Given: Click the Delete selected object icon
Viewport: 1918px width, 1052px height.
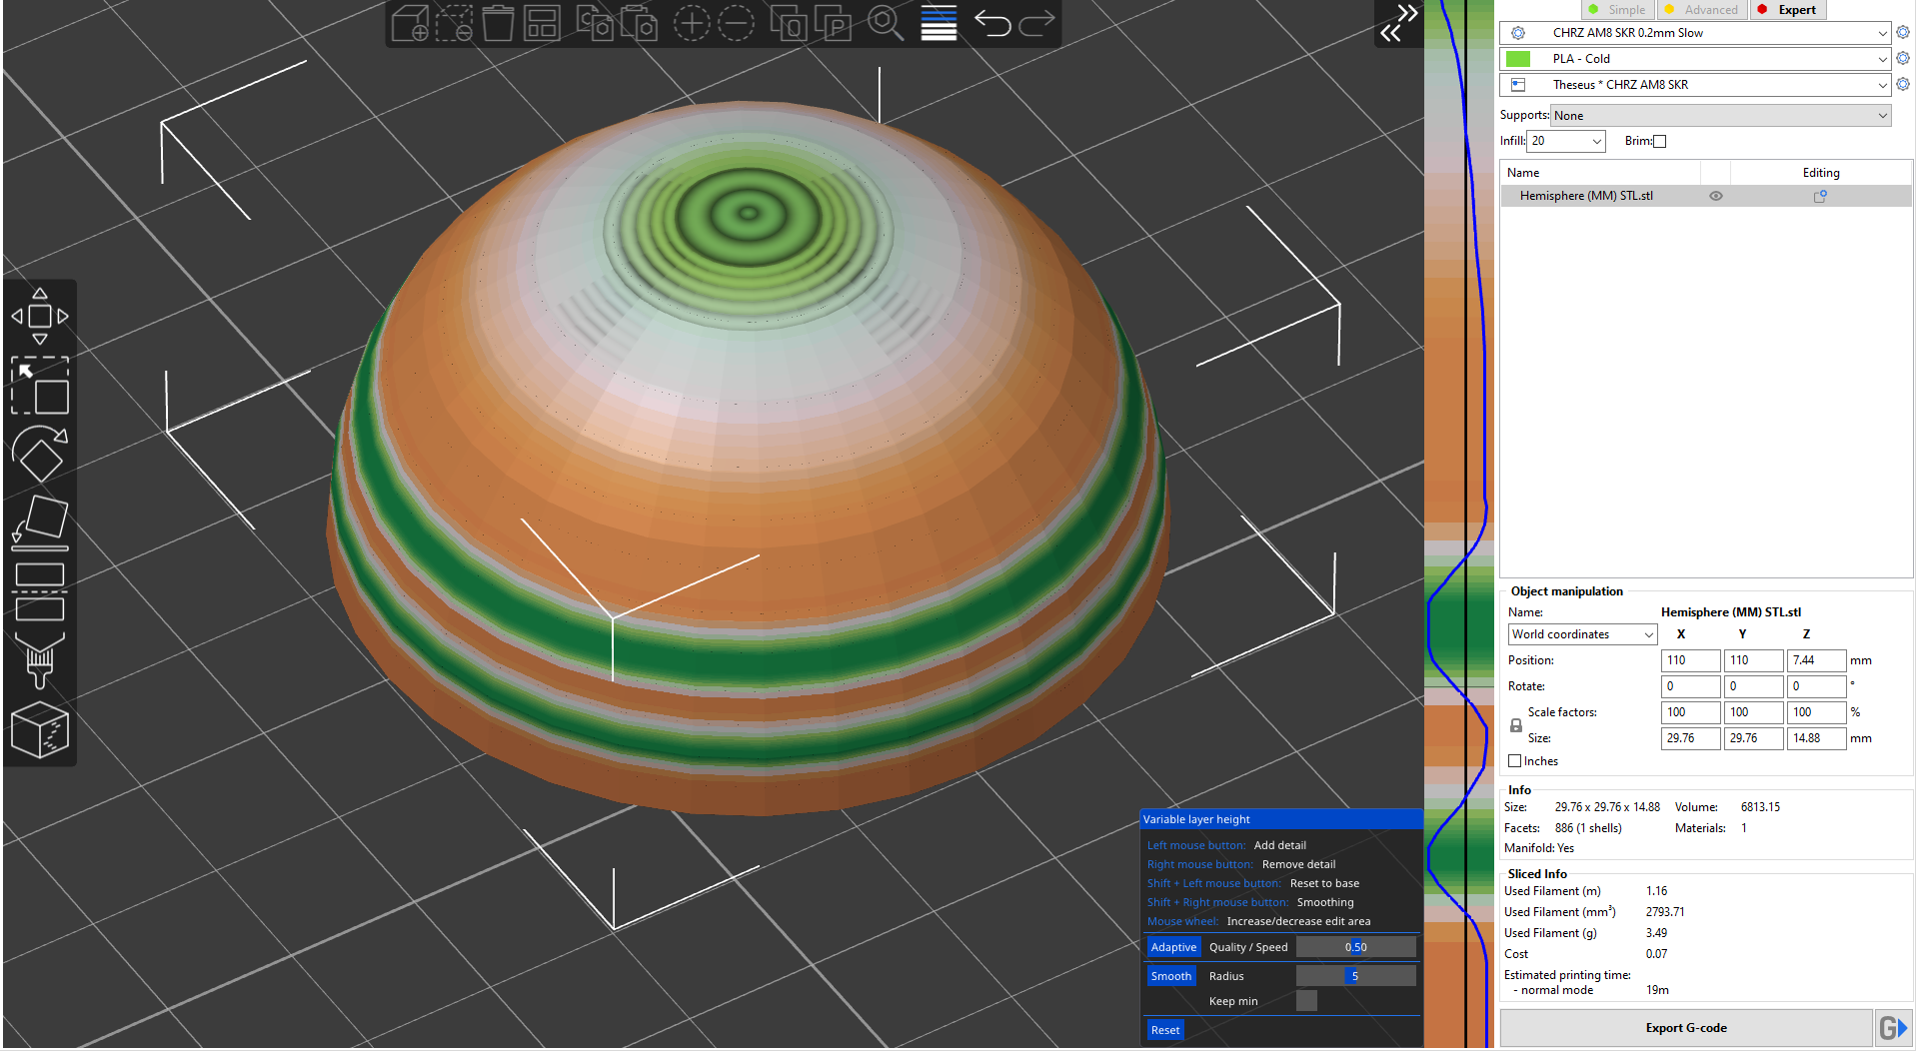Looking at the screenshot, I should (x=454, y=23).
